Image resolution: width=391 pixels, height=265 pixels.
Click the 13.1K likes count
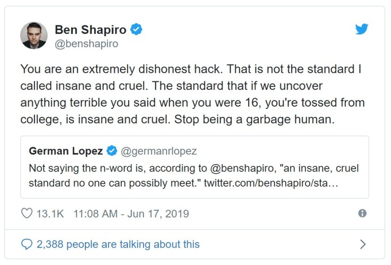(x=50, y=214)
